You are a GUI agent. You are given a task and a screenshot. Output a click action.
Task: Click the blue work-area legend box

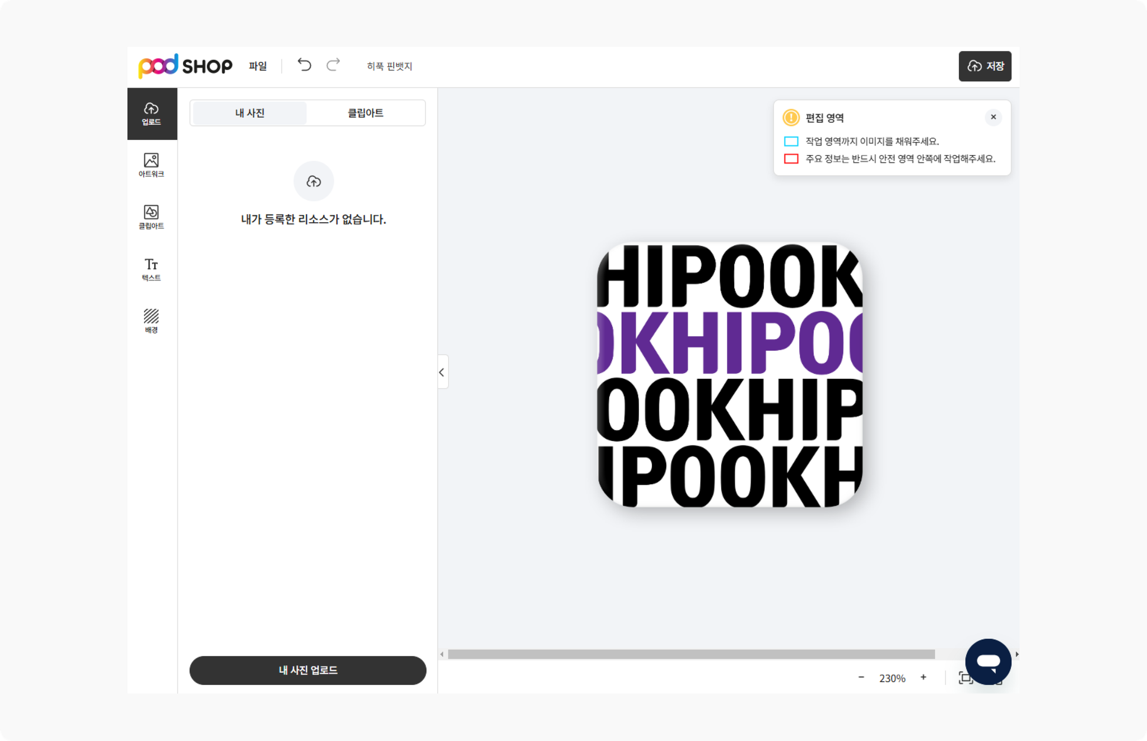pyautogui.click(x=791, y=141)
